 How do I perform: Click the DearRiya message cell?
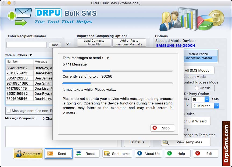coord(43,93)
